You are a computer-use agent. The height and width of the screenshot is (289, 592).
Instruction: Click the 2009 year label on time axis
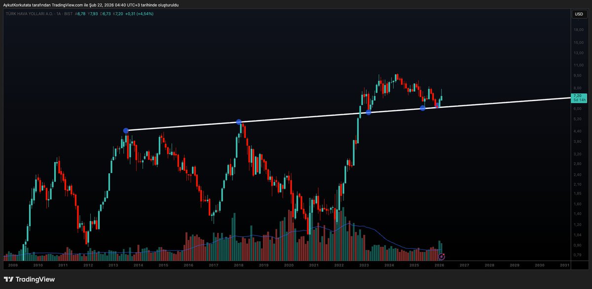(x=13, y=265)
